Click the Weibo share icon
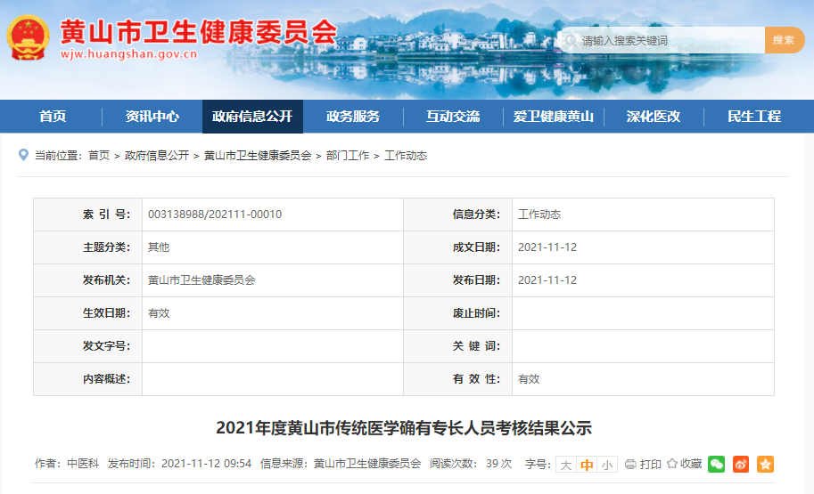This screenshot has height=494, width=814. (x=741, y=464)
